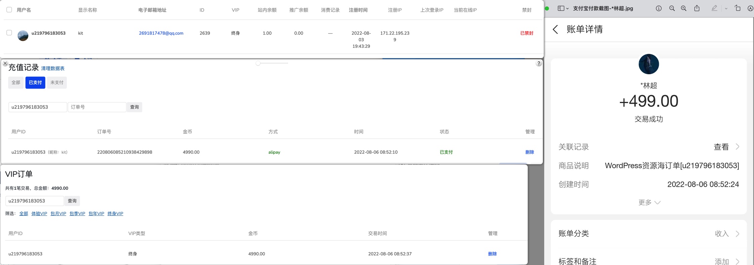
Task: Click 查询 in the VIP订单 panel
Action: [x=72, y=201]
